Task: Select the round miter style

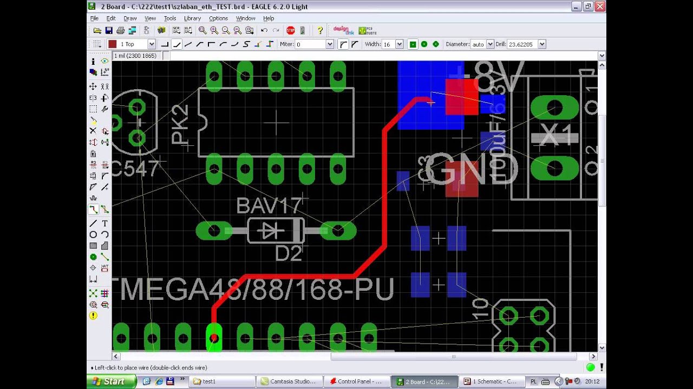Action: tap(344, 44)
